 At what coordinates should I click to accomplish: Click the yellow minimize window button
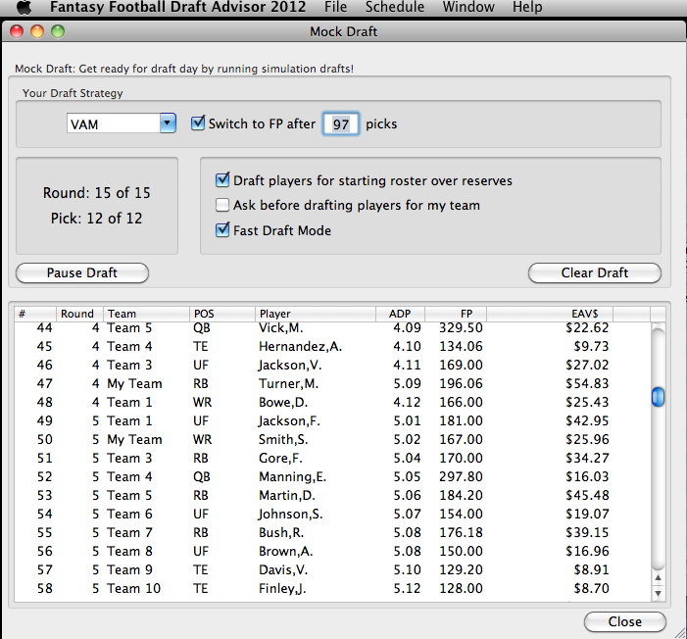tap(37, 31)
